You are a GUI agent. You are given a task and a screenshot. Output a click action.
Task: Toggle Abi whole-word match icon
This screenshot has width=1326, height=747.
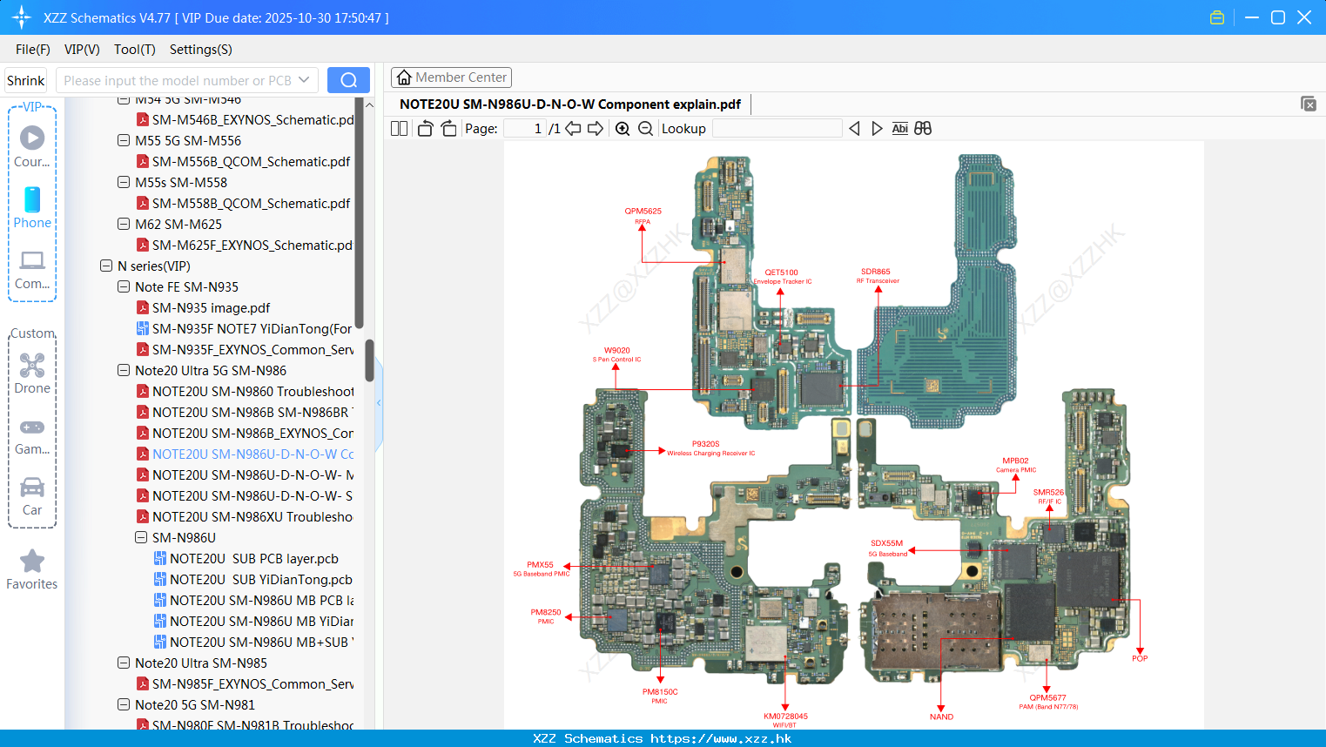pos(900,128)
